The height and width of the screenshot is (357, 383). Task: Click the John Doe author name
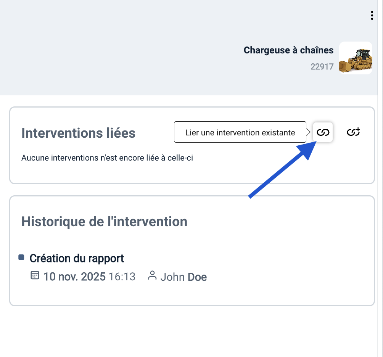[183, 277]
